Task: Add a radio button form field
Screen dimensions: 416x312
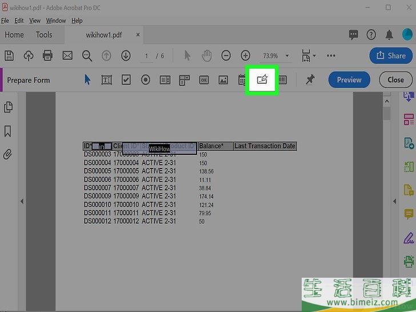Action: click(145, 80)
